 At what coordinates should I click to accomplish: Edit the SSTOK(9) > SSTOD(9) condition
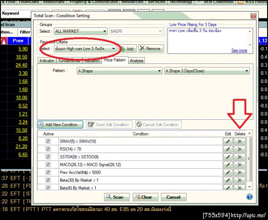[x=228, y=157]
